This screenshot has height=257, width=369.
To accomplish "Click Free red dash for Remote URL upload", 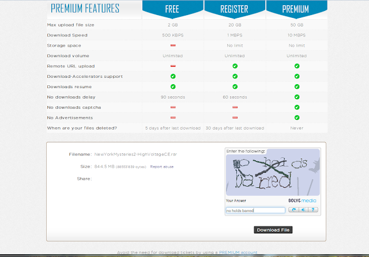I will click(x=173, y=66).
